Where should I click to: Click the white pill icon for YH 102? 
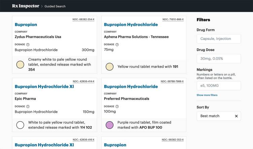pyautogui.click(x=20, y=125)
